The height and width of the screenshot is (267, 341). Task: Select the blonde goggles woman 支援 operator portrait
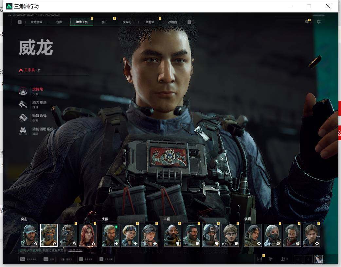coord(130,235)
